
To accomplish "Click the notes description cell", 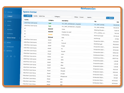I will [x=63, y=29].
